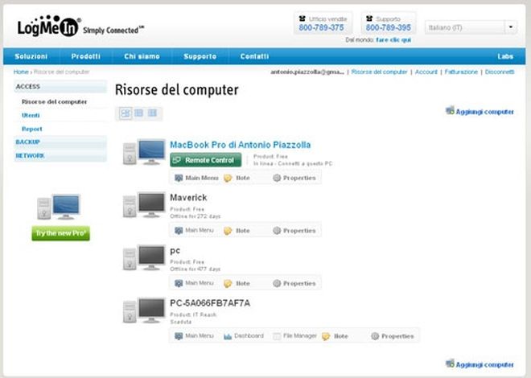Click header Risorse del computer link
This screenshot has width=531, height=378.
coord(379,72)
